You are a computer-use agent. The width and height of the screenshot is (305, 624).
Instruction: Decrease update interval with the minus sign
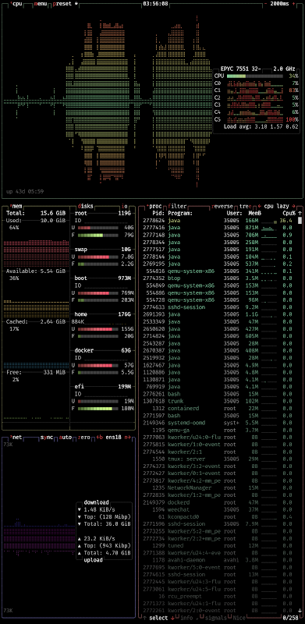point(265,4)
